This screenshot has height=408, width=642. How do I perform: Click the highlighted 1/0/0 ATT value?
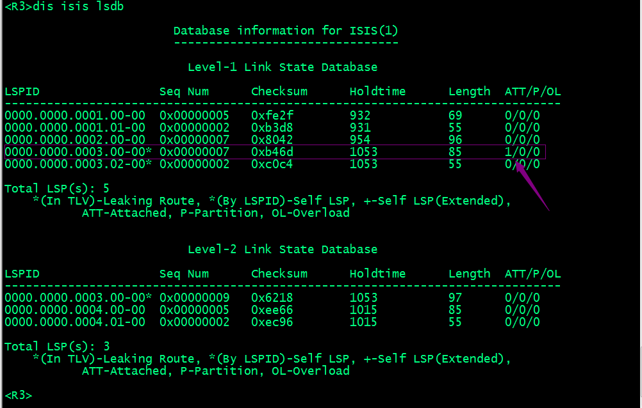522,152
